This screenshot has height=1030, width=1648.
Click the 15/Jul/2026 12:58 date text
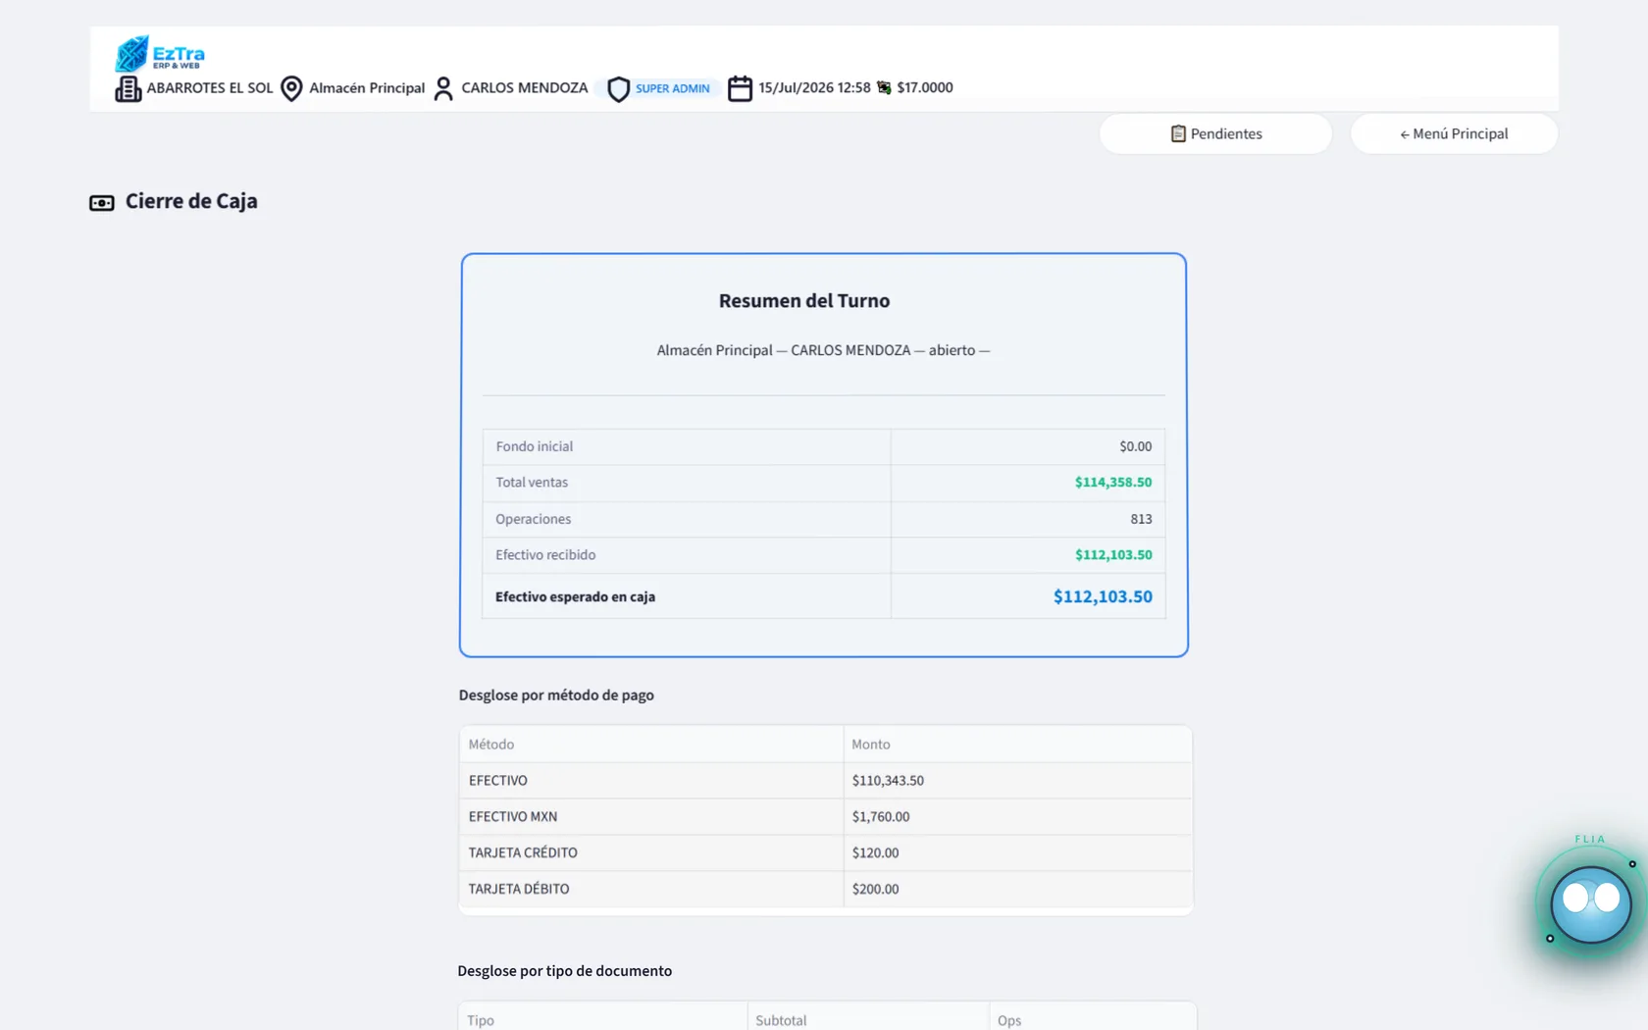click(814, 87)
